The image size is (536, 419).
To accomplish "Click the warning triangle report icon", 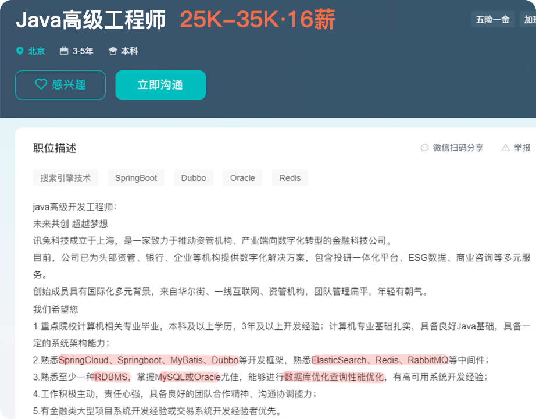I will [x=505, y=148].
